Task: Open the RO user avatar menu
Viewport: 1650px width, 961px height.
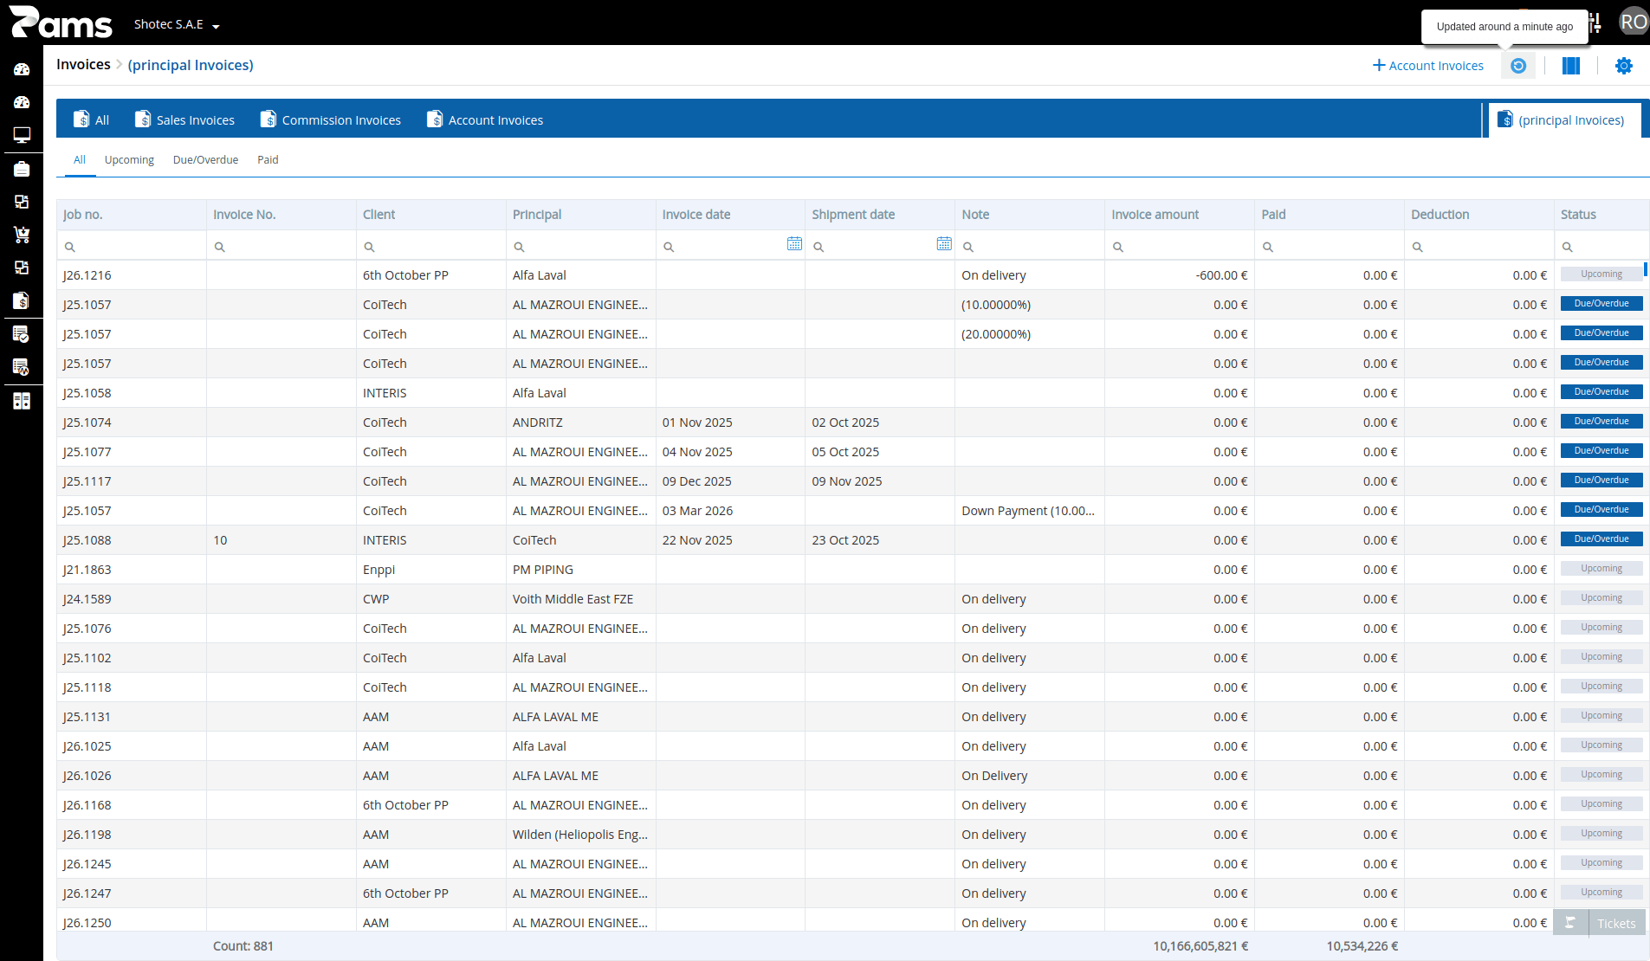Action: click(1634, 23)
